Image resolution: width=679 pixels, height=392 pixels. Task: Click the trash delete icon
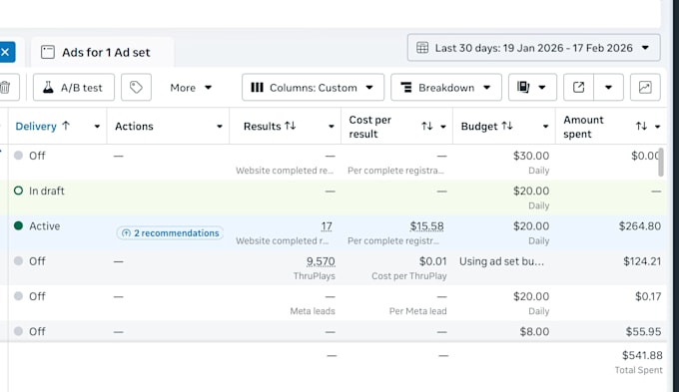[x=6, y=88]
